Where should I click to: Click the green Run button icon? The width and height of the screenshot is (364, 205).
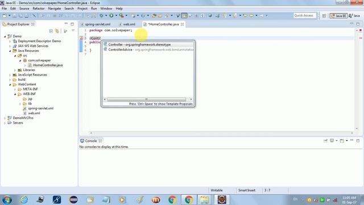pos(111,15)
